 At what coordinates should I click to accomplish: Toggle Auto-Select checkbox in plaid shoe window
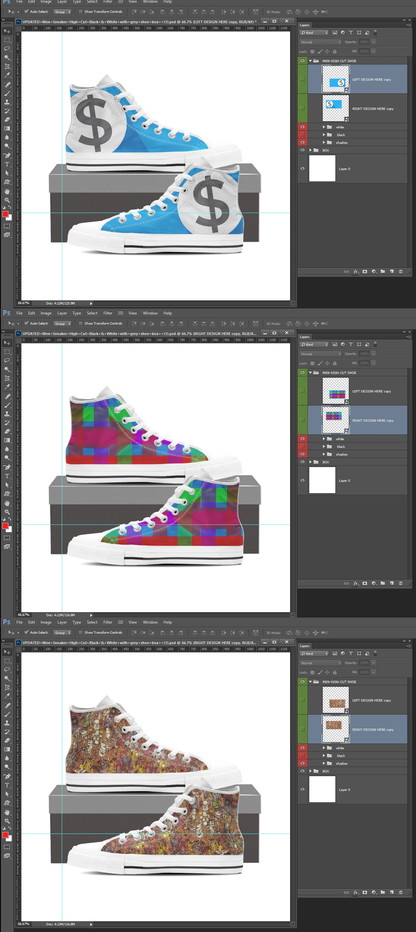click(27, 324)
